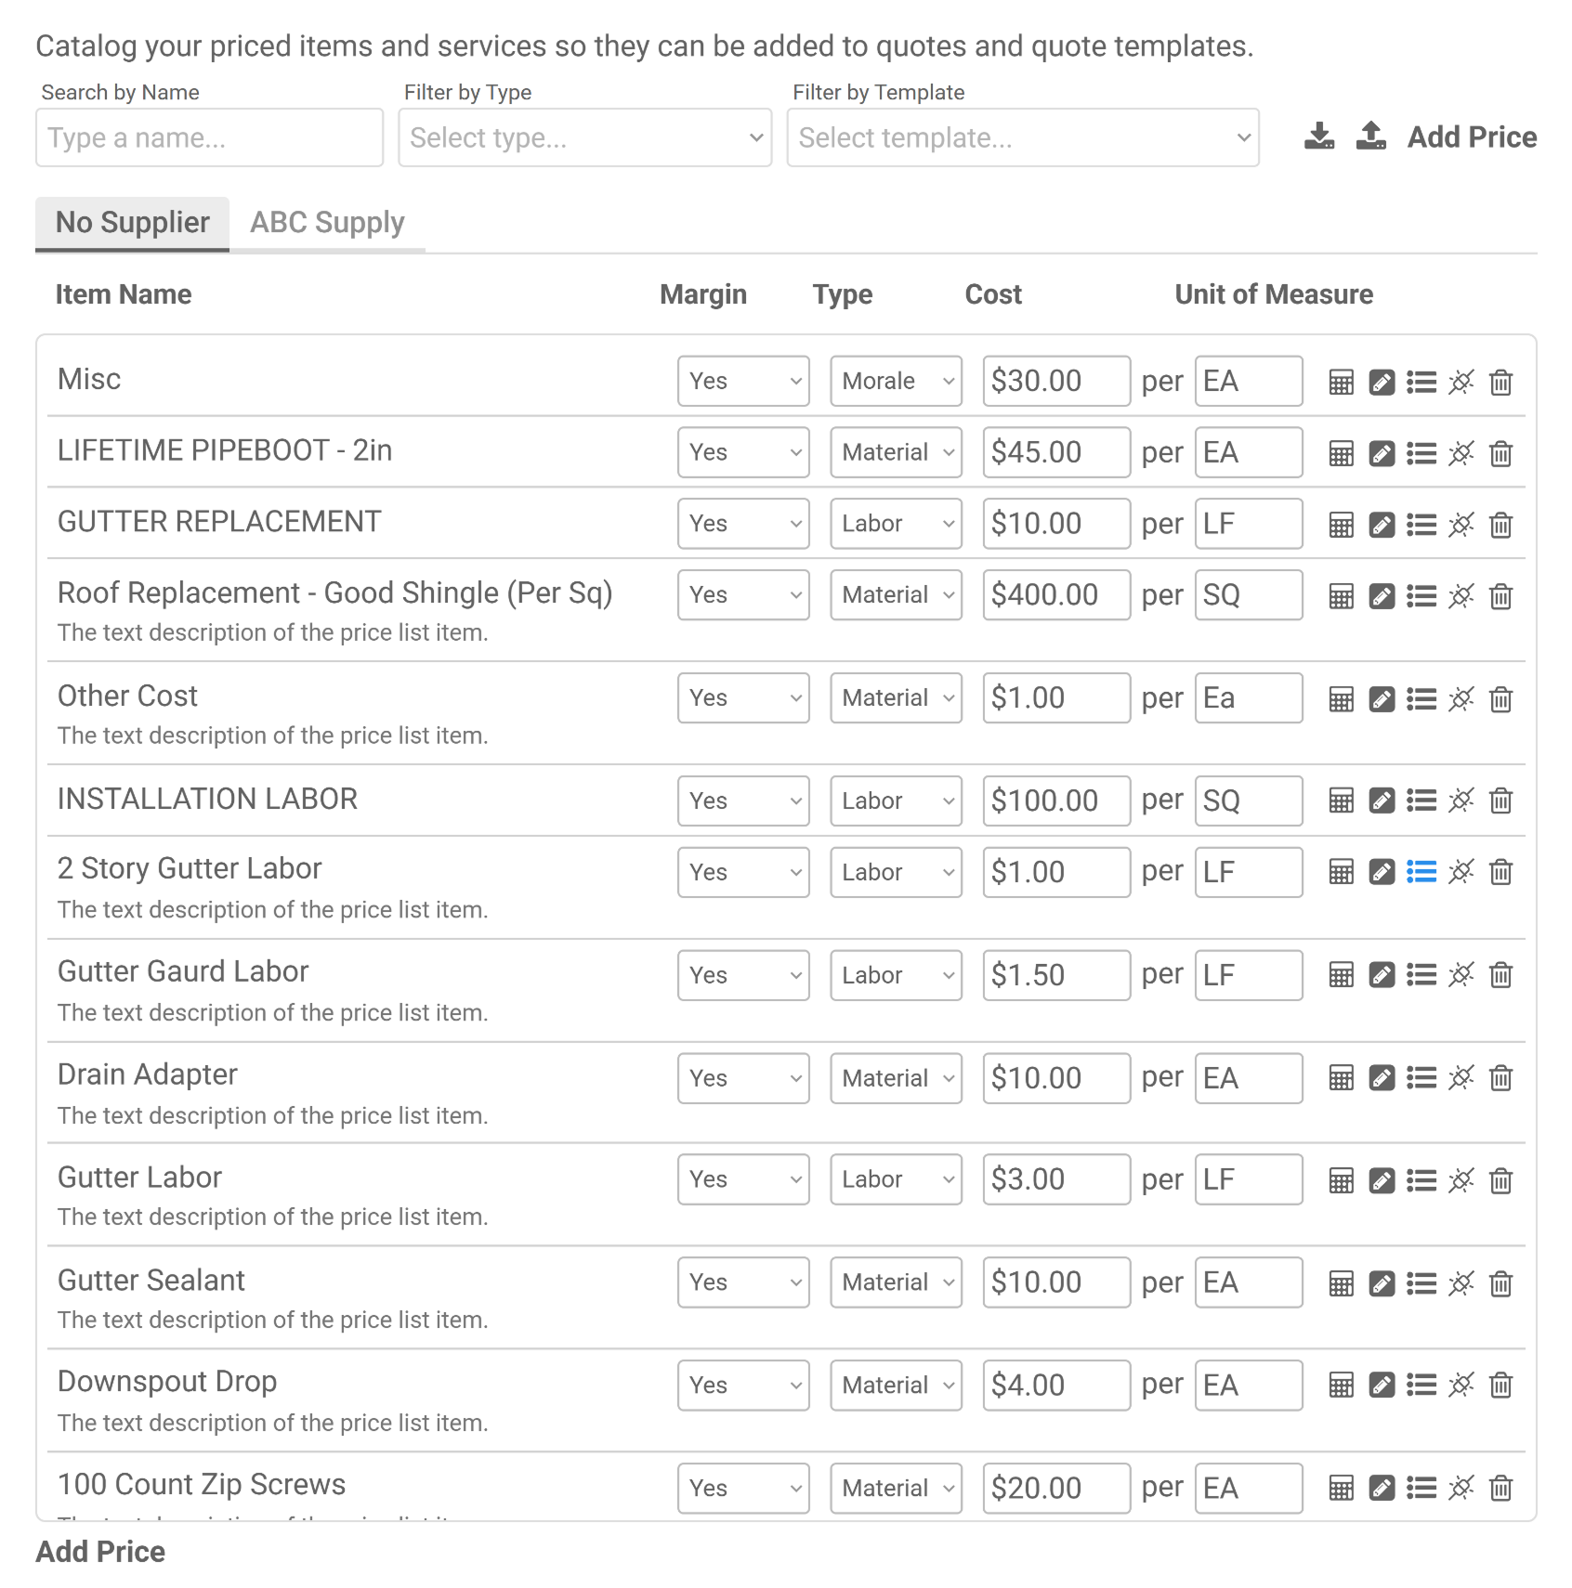Click the $1.50 cost field for Gutter Gaurd Labor
This screenshot has width=1572, height=1588.
(1056, 975)
